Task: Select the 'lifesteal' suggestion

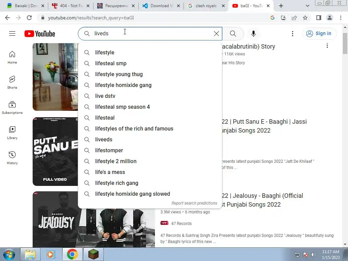Action: (x=150, y=118)
